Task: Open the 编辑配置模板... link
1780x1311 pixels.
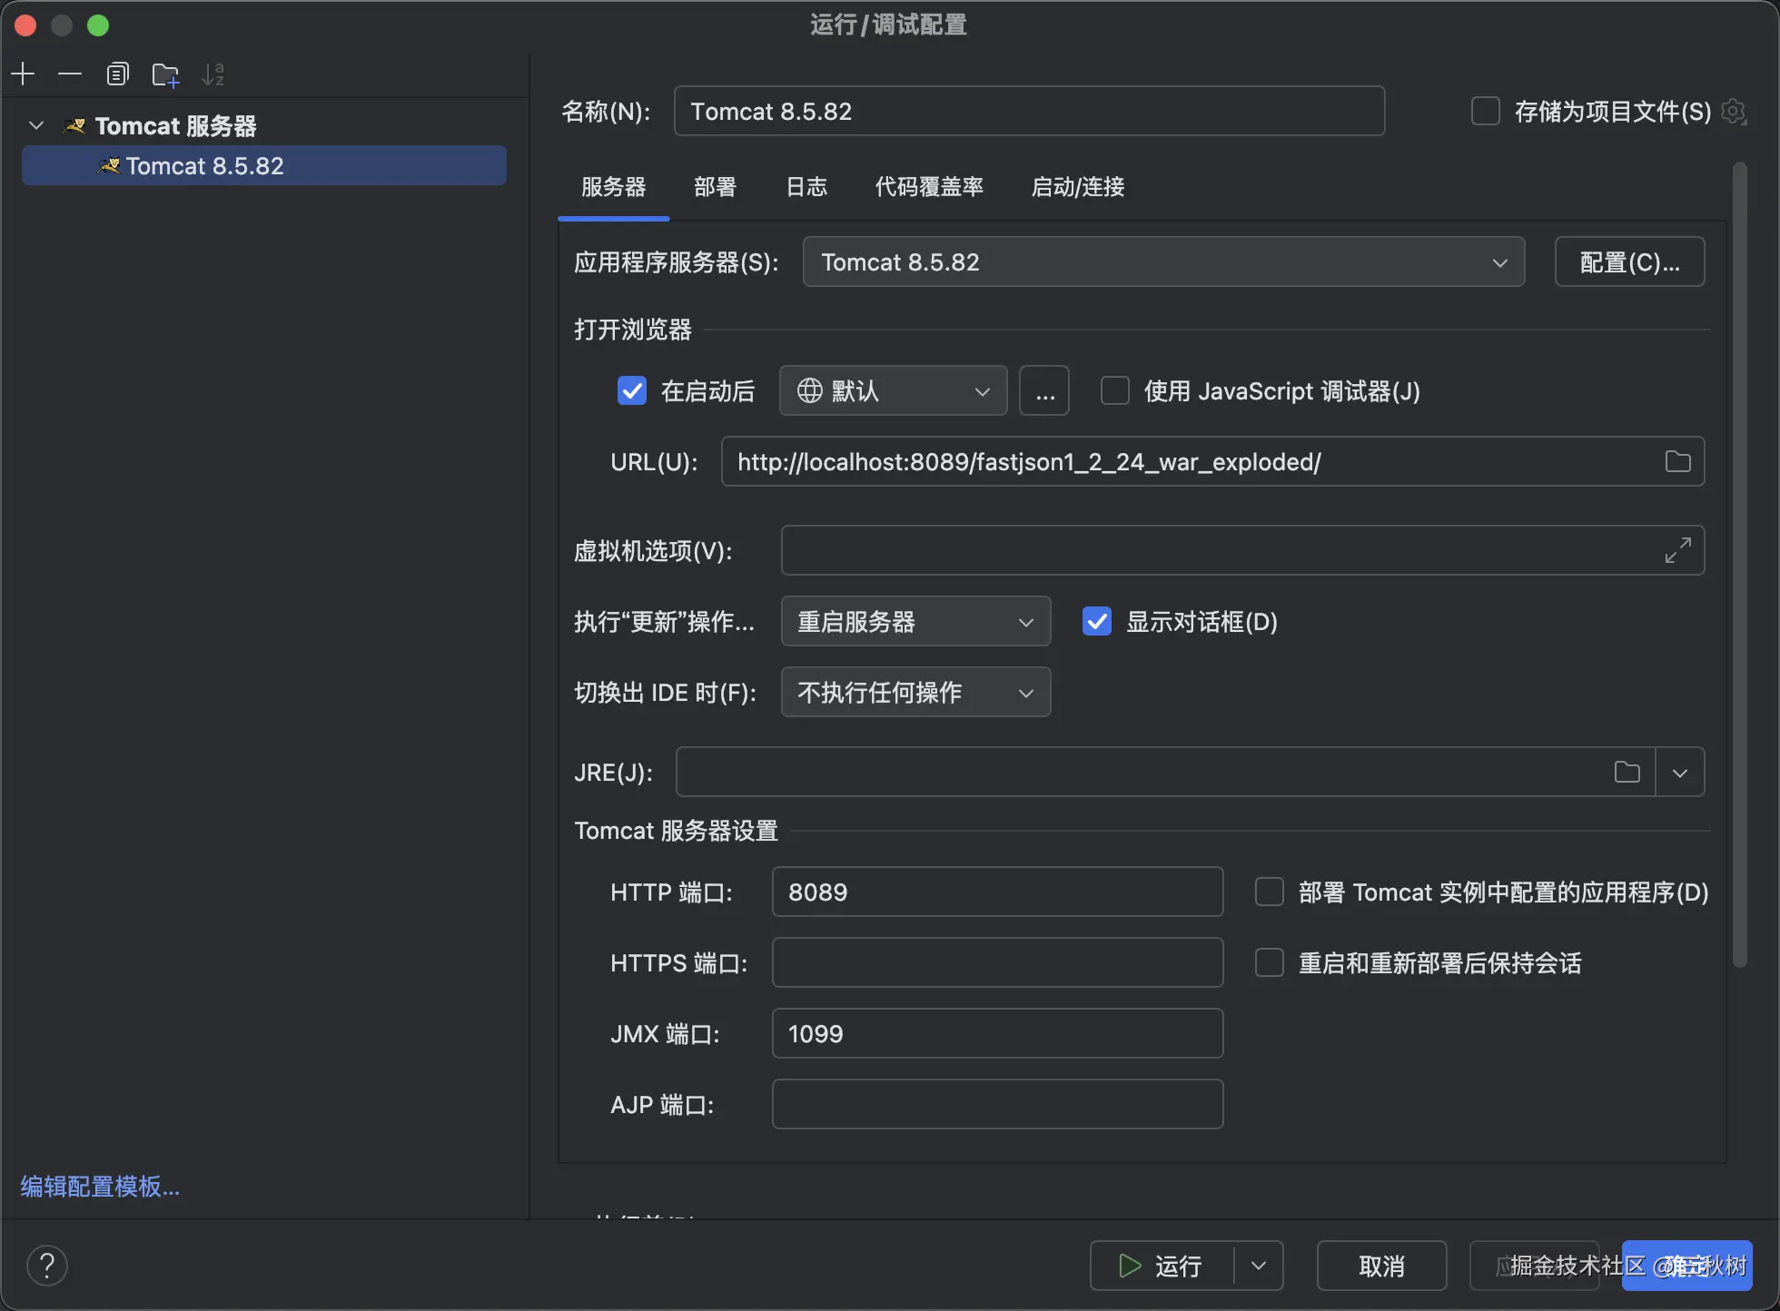Action: pos(101,1187)
